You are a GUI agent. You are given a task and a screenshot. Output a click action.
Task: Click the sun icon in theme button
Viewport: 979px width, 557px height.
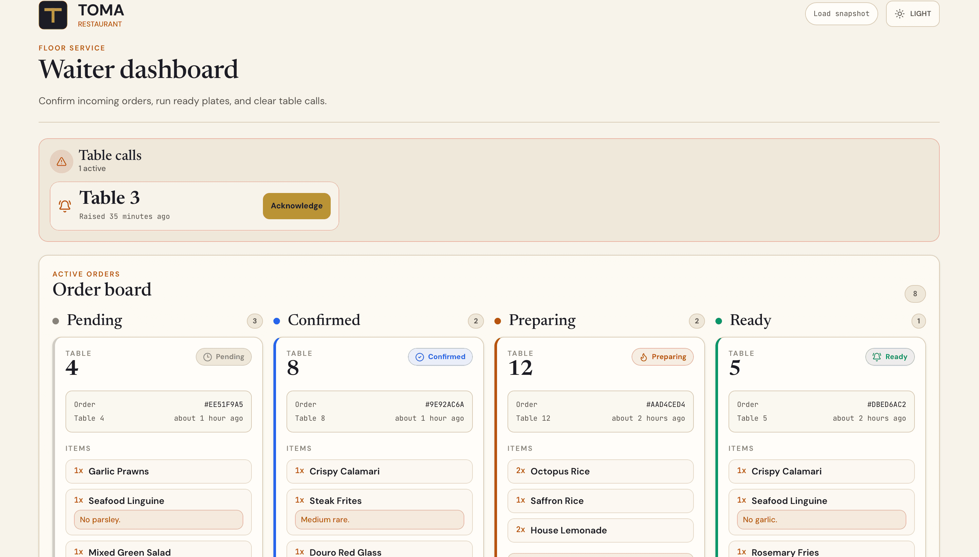pos(899,14)
